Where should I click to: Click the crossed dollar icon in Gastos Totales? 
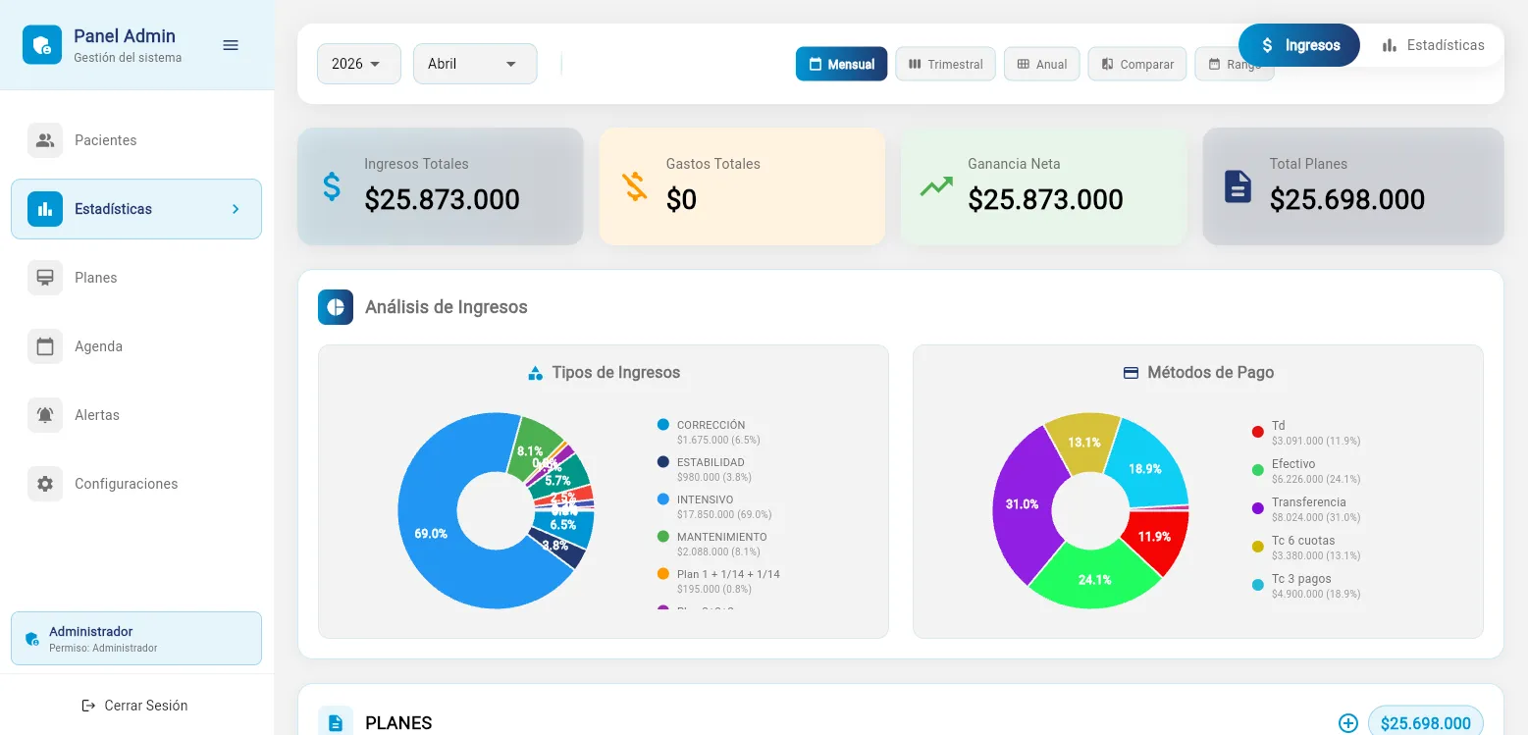coord(634,186)
